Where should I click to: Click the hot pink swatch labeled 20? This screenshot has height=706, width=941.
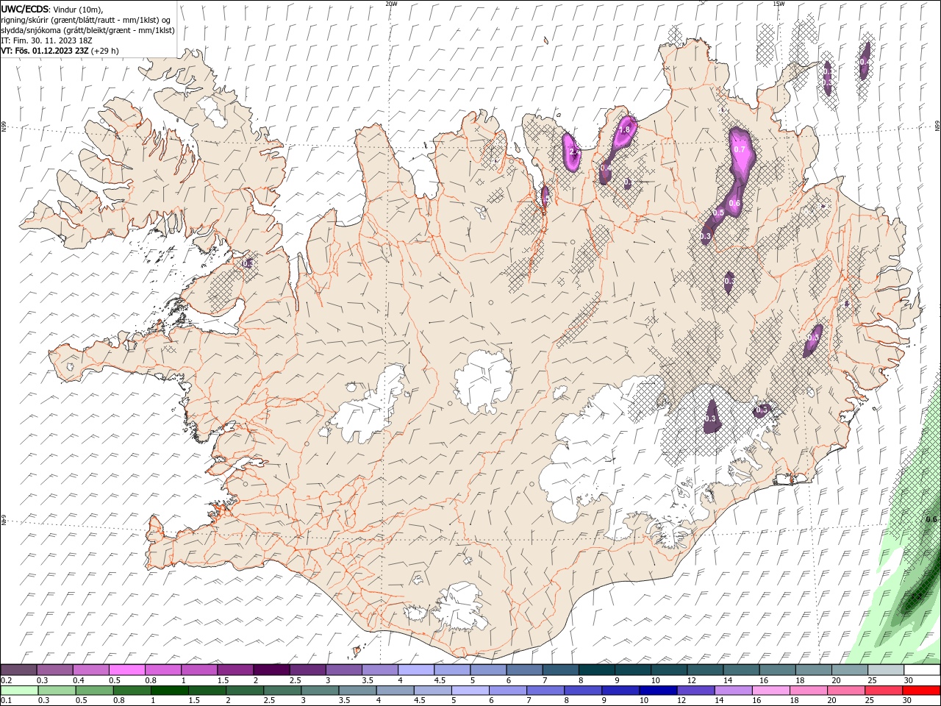(846, 691)
